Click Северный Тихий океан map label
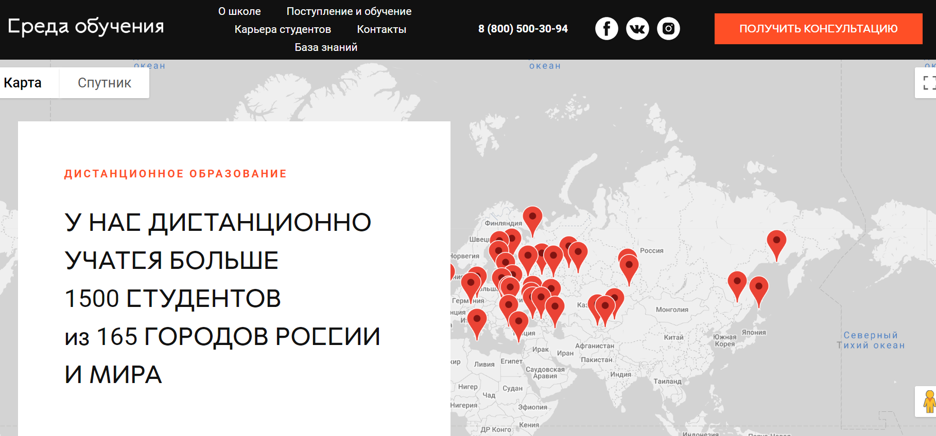Screen dimensions: 936x436 pyautogui.click(x=871, y=340)
